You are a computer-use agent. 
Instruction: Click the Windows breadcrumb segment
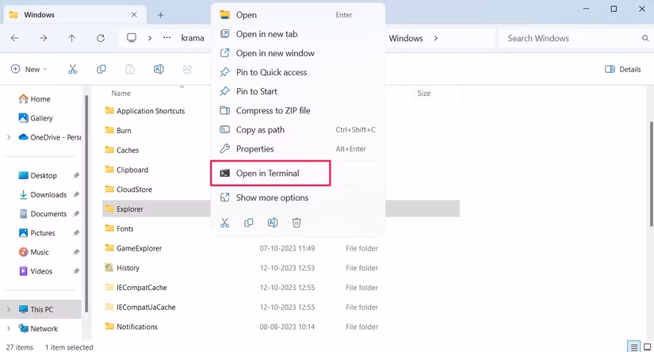pos(406,38)
